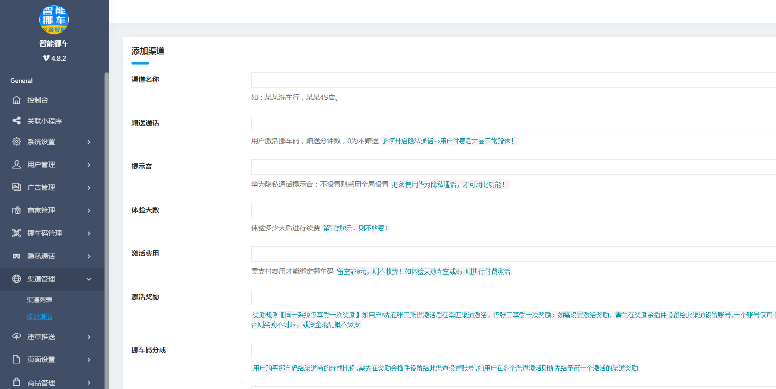Click the 商品管理 bag icon
This screenshot has height=389, width=776.
(x=17, y=382)
